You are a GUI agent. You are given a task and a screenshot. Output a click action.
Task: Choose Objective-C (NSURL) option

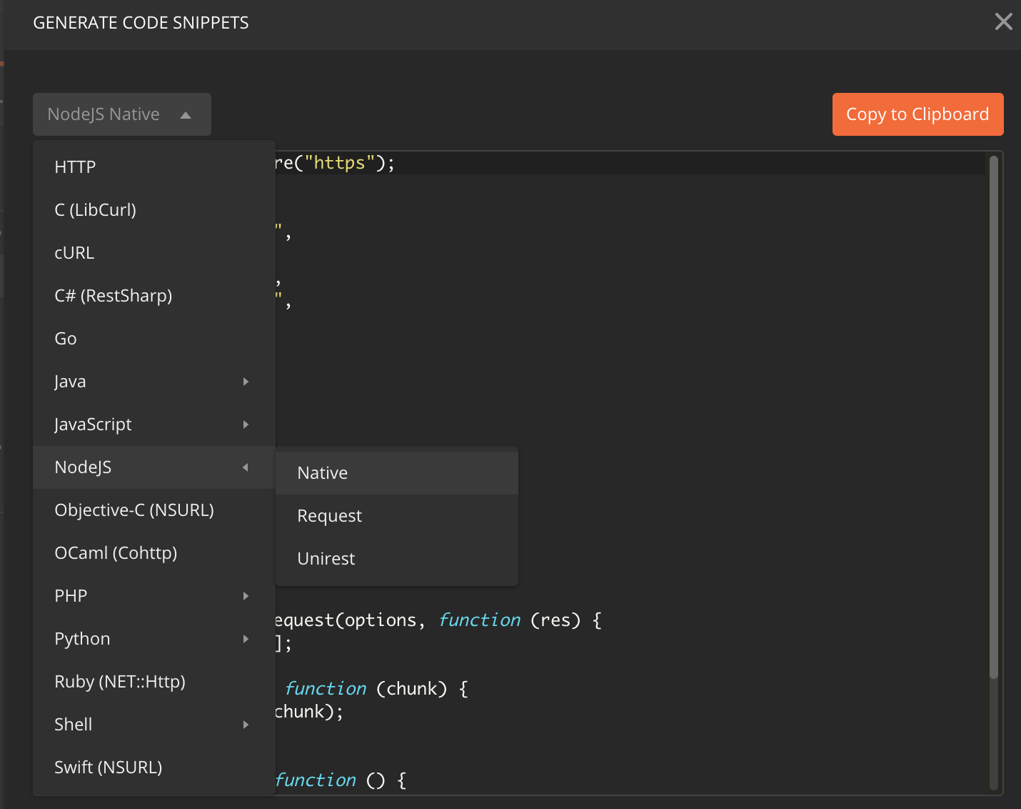pos(154,510)
